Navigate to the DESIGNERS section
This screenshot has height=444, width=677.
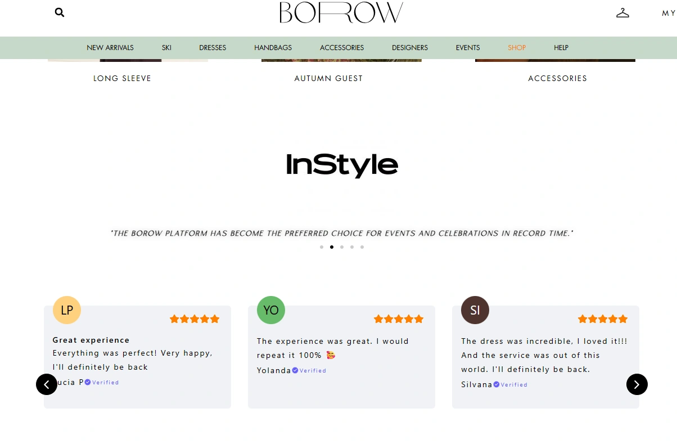coord(410,48)
